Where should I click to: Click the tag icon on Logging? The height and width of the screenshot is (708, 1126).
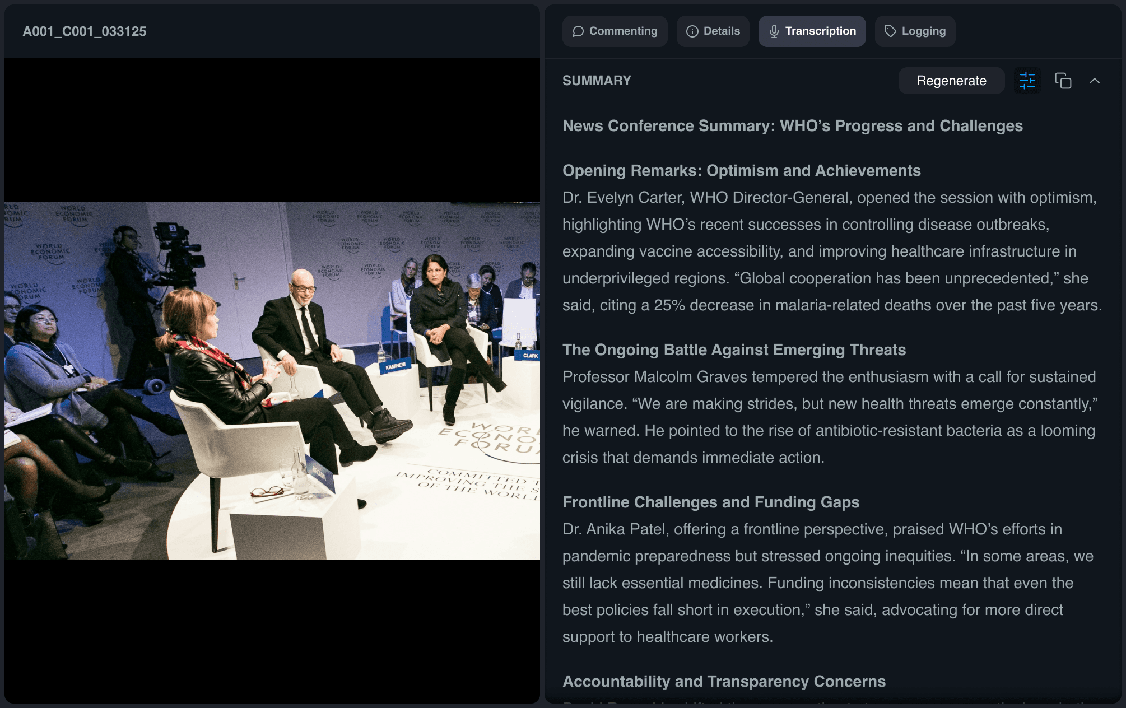[890, 31]
